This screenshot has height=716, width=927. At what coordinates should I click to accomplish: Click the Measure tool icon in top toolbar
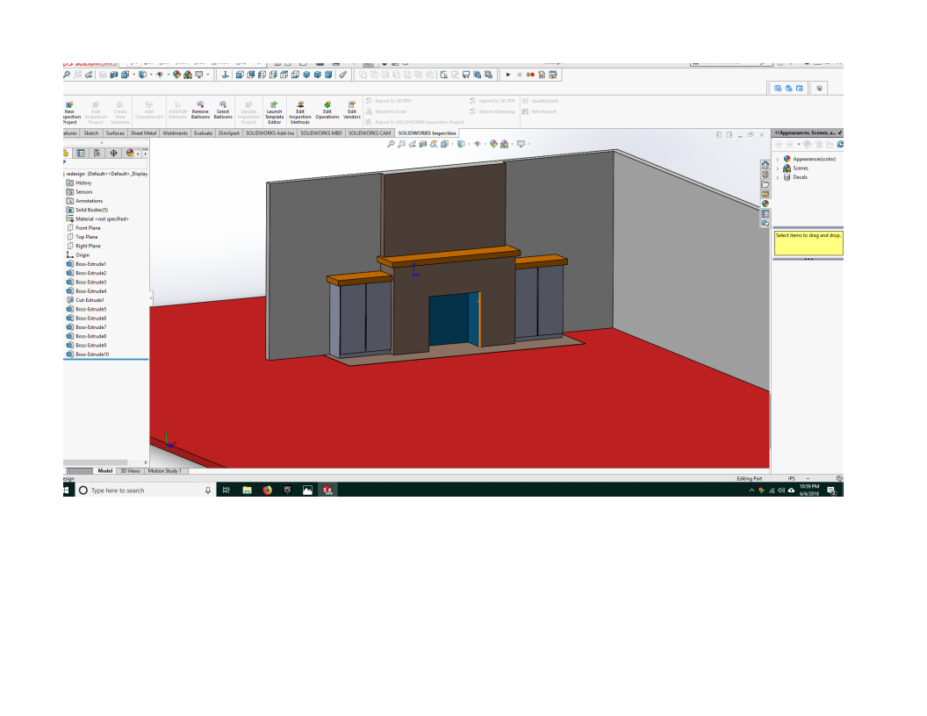click(x=343, y=75)
